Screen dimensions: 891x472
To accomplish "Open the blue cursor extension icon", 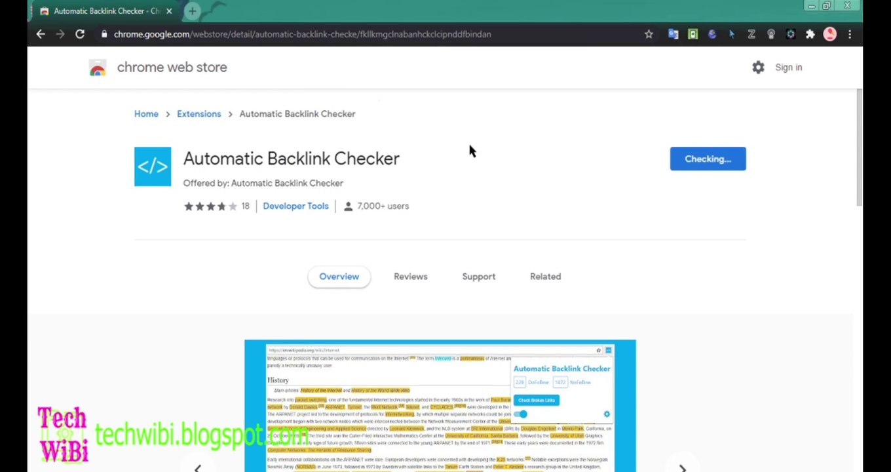I will (732, 34).
